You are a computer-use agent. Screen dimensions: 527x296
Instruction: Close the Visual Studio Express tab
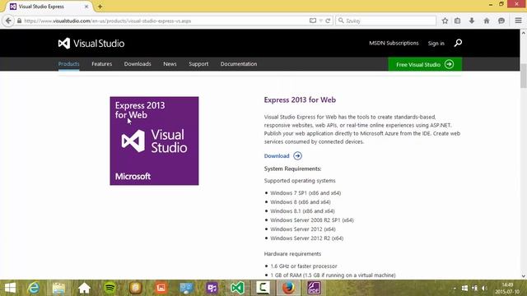(x=86, y=7)
